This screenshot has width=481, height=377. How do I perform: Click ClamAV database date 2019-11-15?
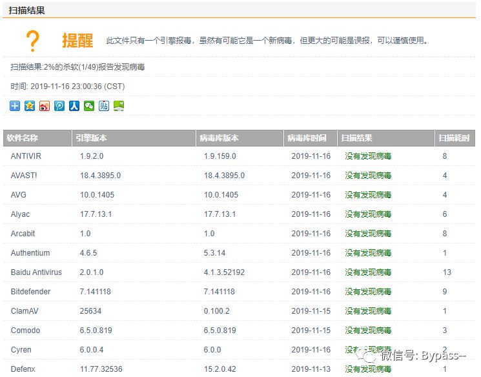[x=311, y=311]
